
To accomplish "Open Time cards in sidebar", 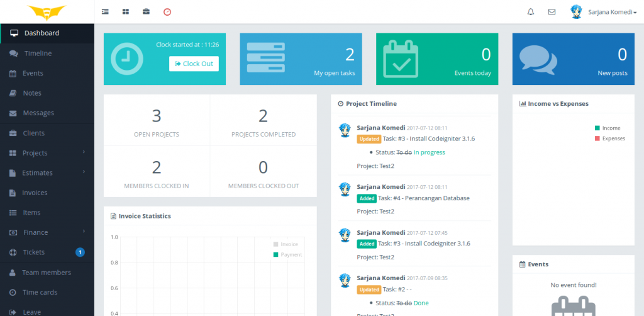I will point(47,293).
